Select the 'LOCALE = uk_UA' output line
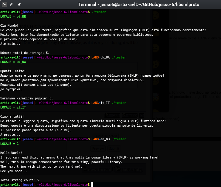This screenshot has height=187, width=221. click(x=13, y=62)
